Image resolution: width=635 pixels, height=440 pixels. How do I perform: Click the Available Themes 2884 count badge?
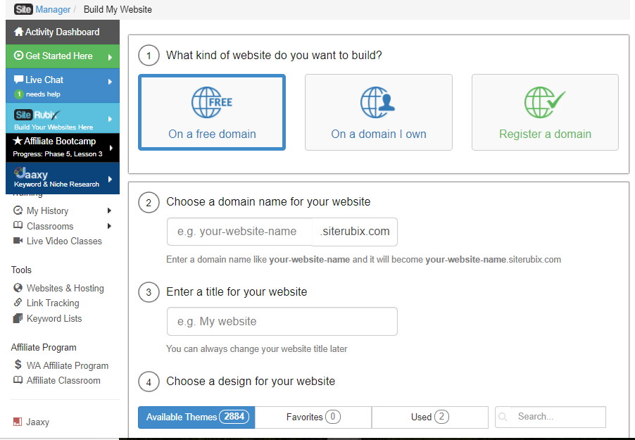pos(234,417)
